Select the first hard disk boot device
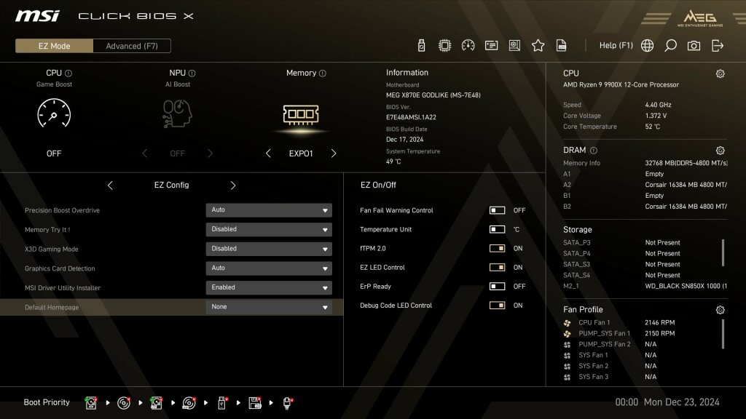This screenshot has width=746, height=419. coord(91,403)
